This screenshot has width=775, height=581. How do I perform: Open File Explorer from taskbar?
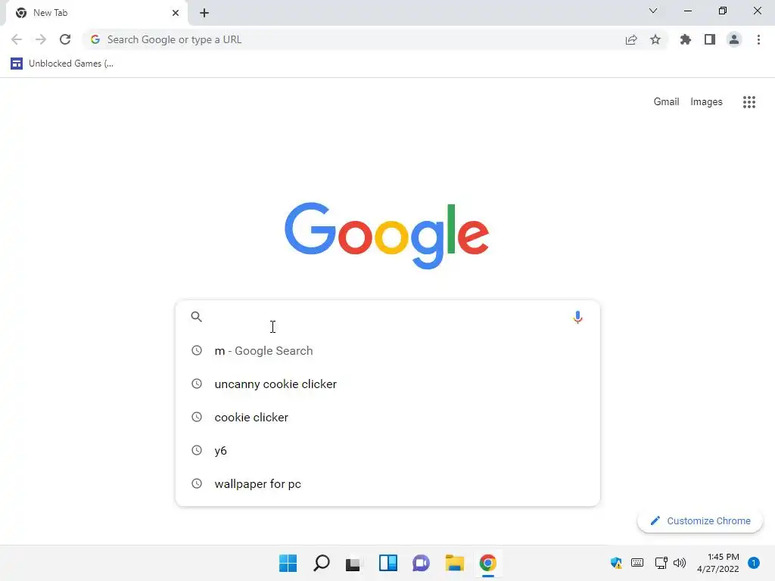[455, 563]
